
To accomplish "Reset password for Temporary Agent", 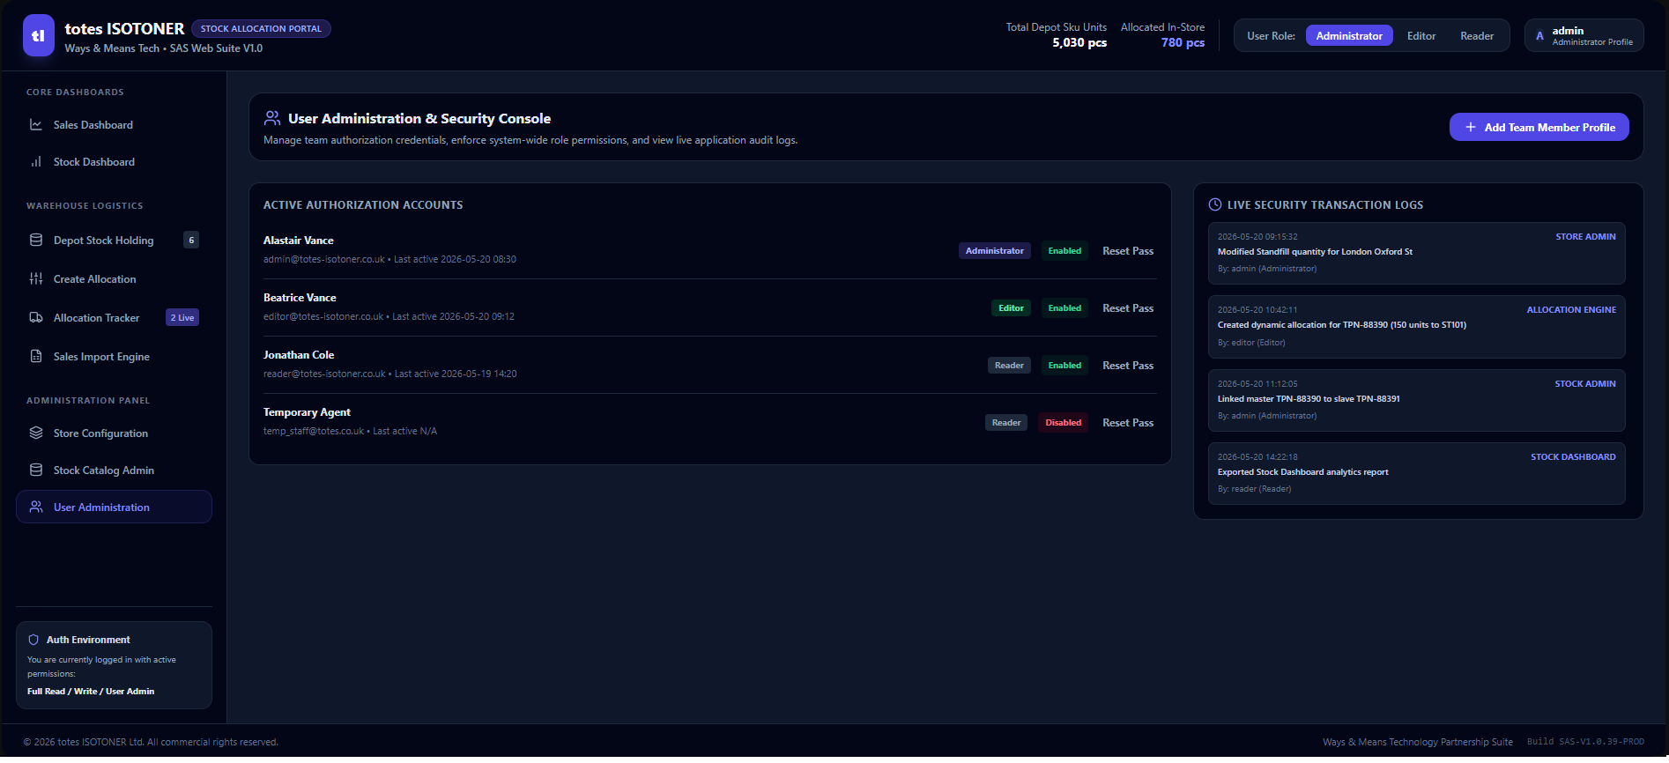I will [1128, 423].
